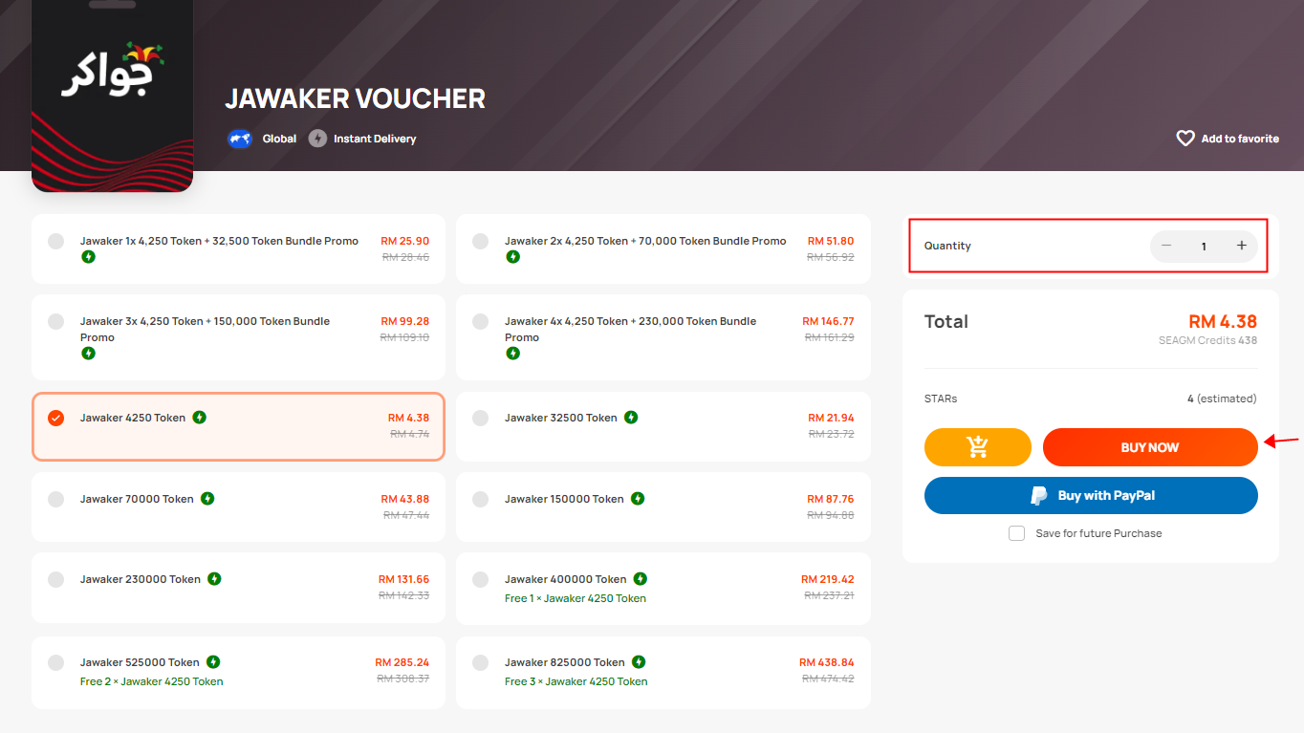Click the Jawaker 70000 Token label
1304x733 pixels.
(x=137, y=499)
